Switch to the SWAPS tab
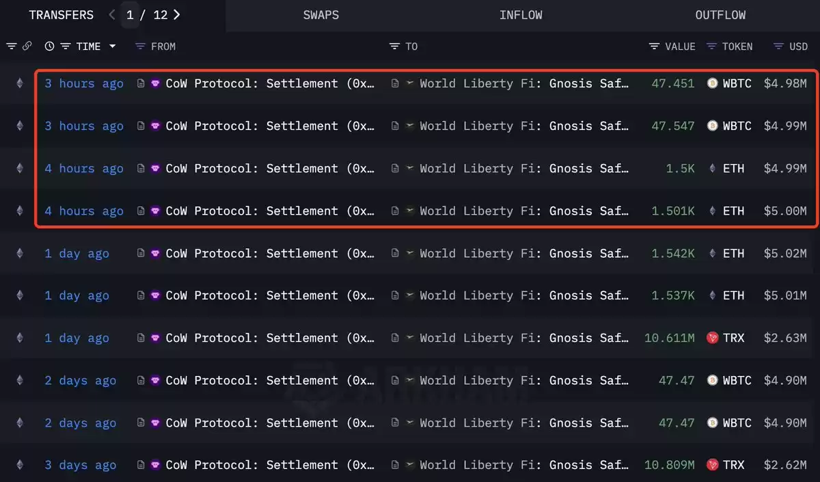The height and width of the screenshot is (482, 820). click(321, 15)
